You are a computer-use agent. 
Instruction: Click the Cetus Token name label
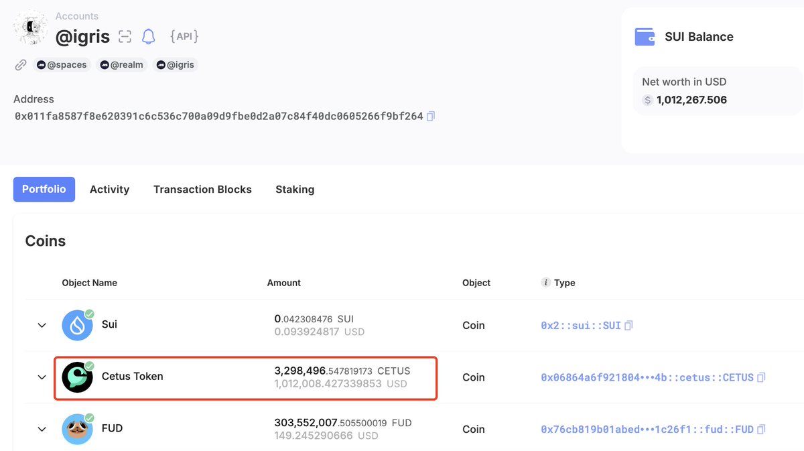133,377
